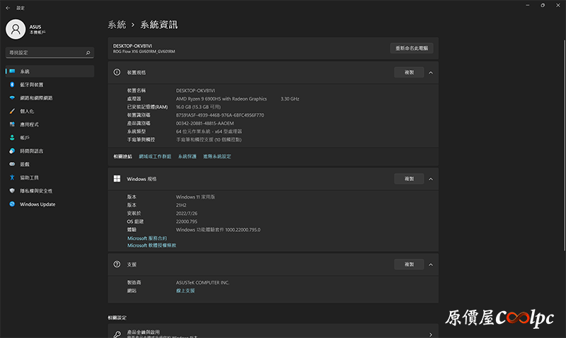The image size is (566, 338).
Task: Select the experience pack text 1000.22000.795.0
Action: point(243,230)
